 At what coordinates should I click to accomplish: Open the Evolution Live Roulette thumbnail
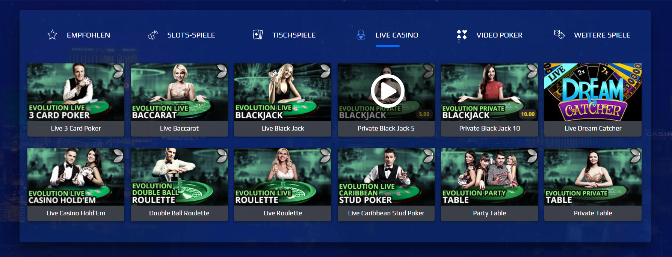pos(282,177)
